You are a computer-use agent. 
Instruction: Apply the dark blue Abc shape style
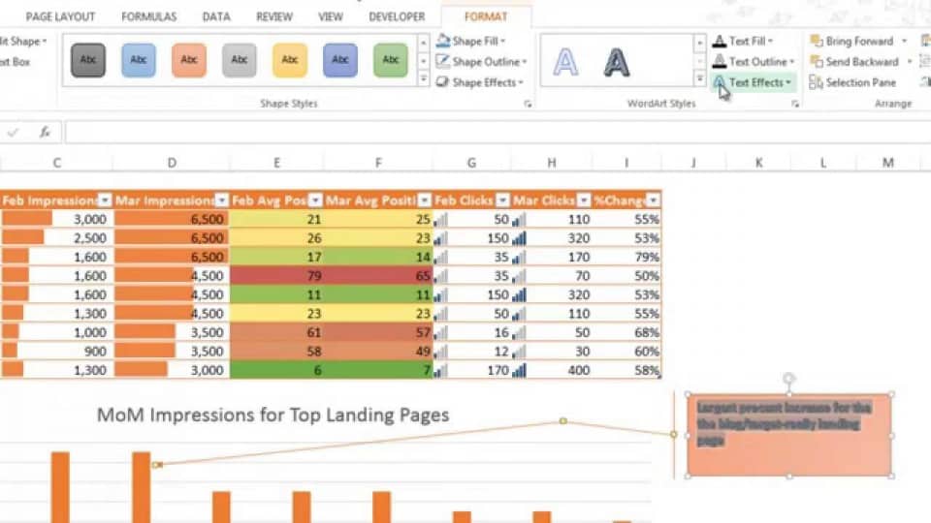click(x=340, y=60)
